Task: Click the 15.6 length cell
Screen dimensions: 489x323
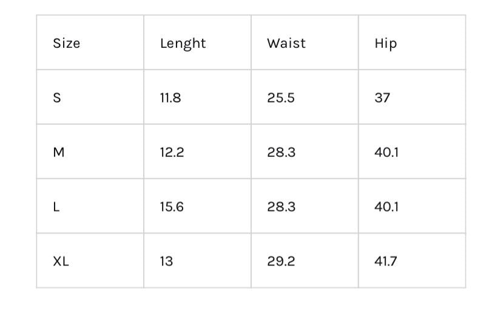Action: tap(172, 207)
